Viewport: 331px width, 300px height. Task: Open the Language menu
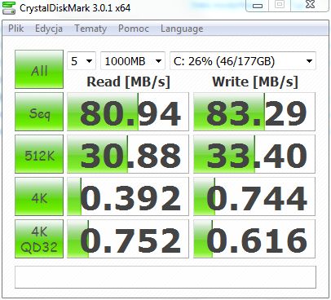coord(182,29)
